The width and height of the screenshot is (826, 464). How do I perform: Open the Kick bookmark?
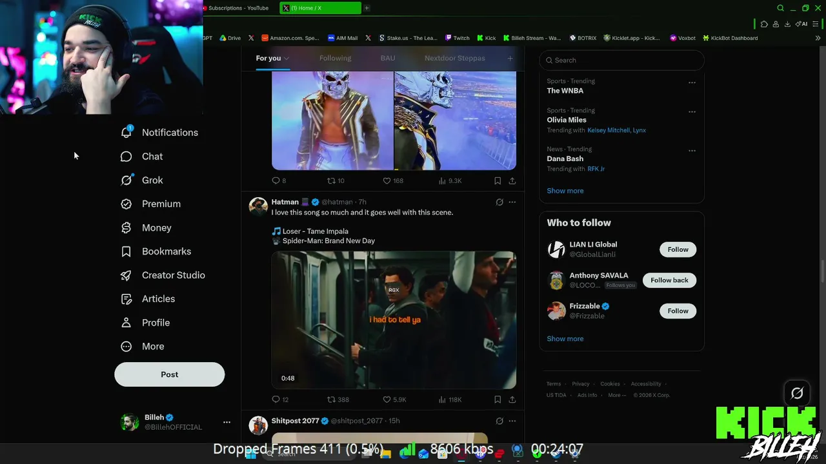click(486, 38)
